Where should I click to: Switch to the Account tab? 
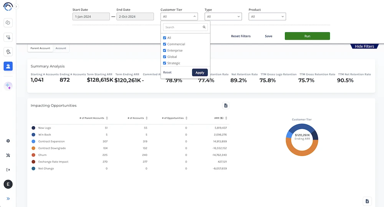tap(61, 48)
